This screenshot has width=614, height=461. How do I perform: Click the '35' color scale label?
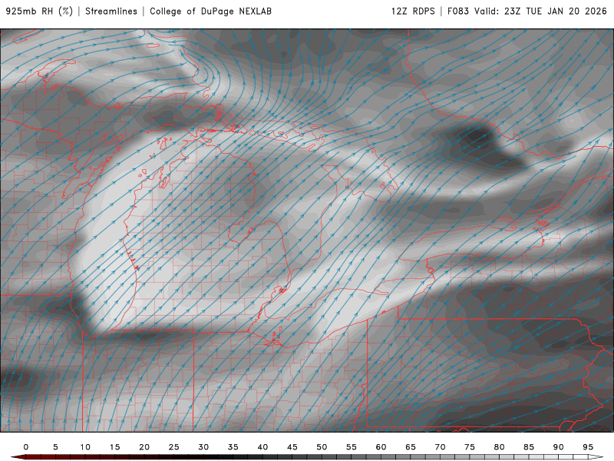pos(233,447)
